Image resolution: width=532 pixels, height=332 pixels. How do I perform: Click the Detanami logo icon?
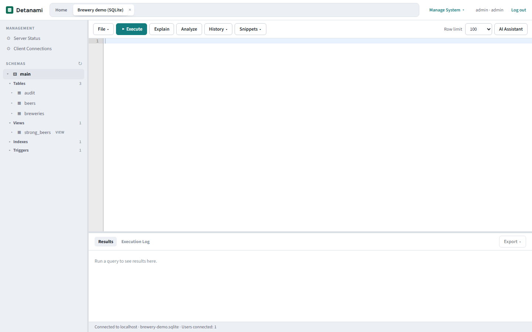(10, 10)
